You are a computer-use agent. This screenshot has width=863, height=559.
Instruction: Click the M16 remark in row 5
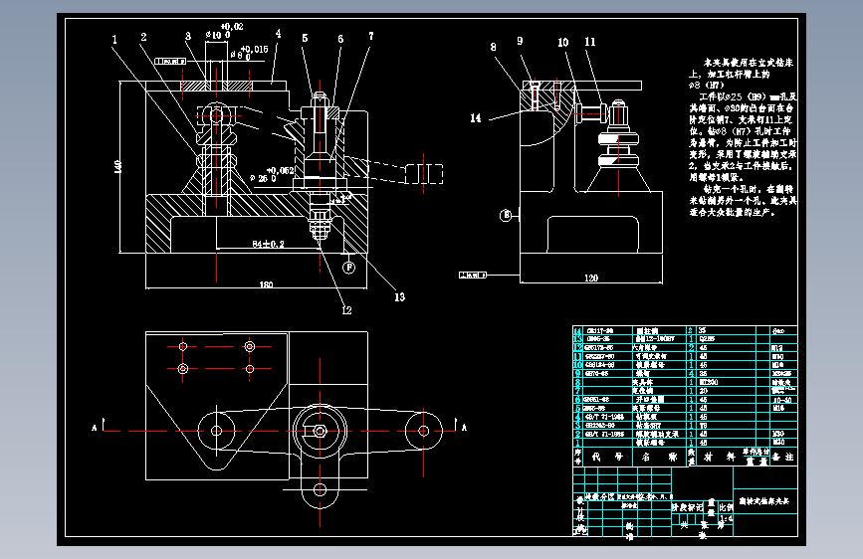[x=778, y=408]
